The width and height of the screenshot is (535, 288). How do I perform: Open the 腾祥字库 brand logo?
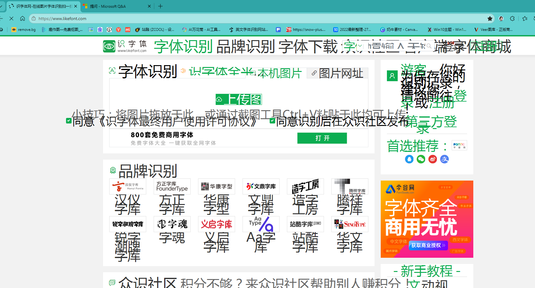pos(350,186)
